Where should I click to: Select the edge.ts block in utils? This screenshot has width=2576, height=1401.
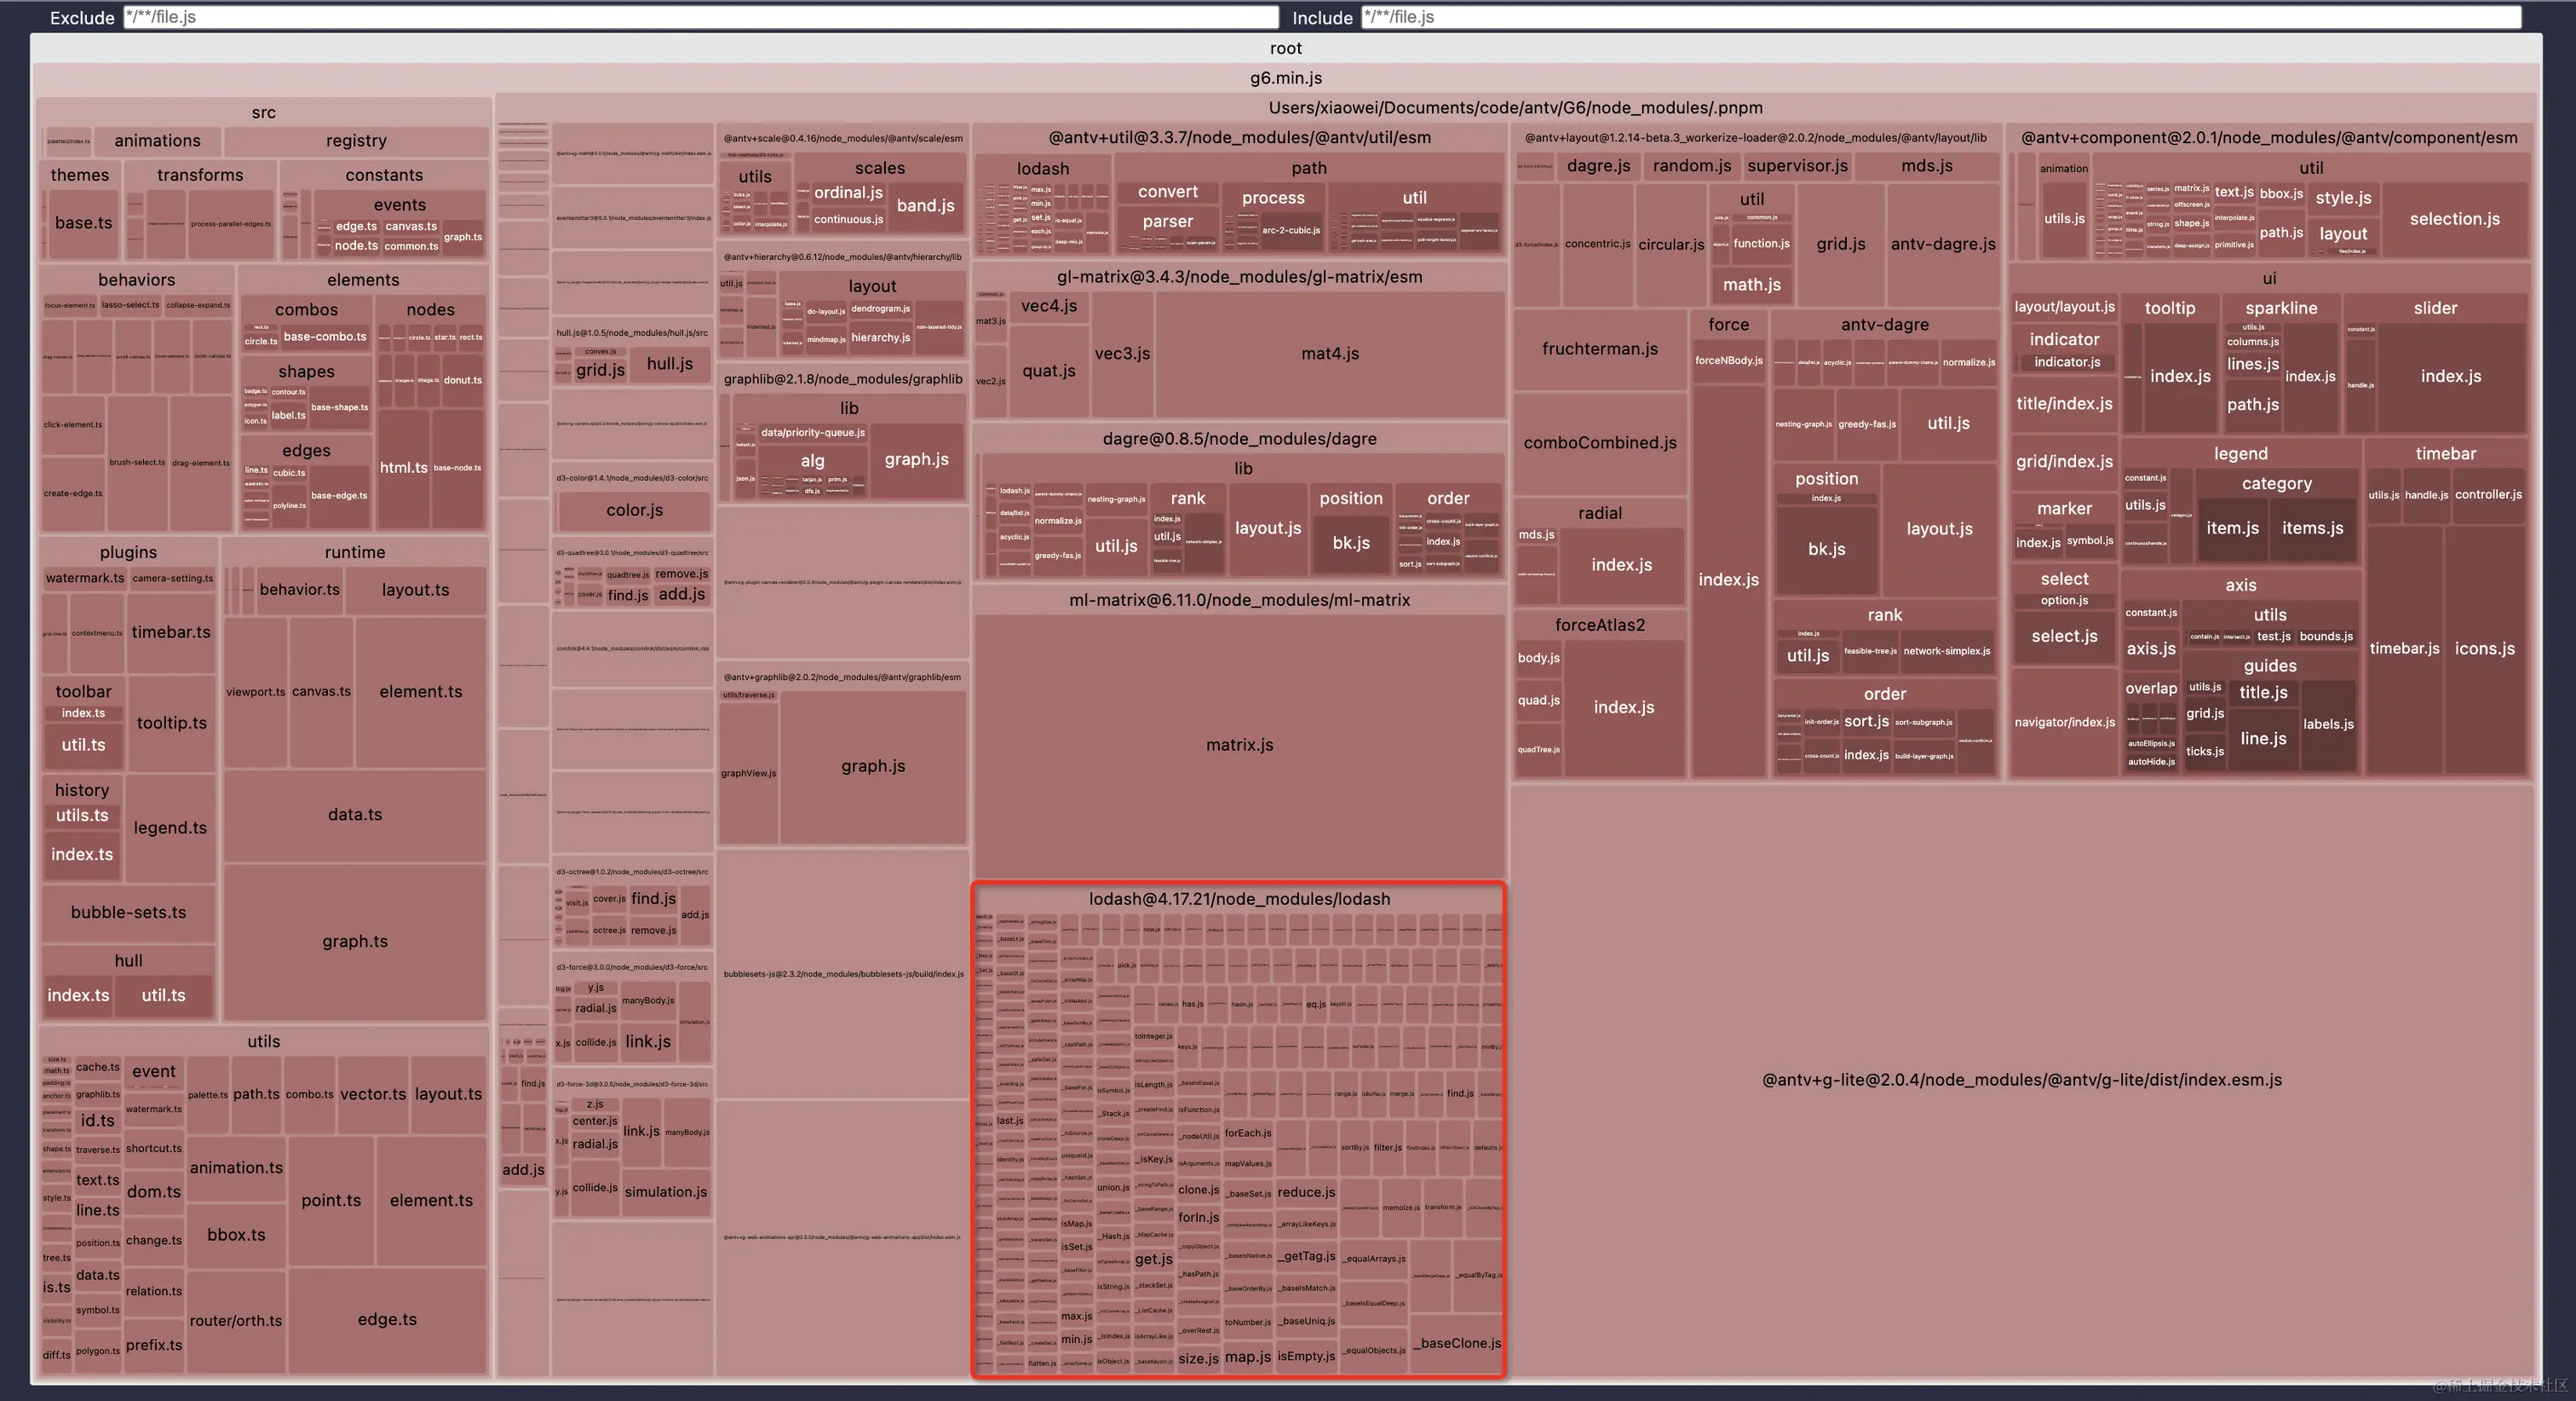pyautogui.click(x=387, y=1319)
